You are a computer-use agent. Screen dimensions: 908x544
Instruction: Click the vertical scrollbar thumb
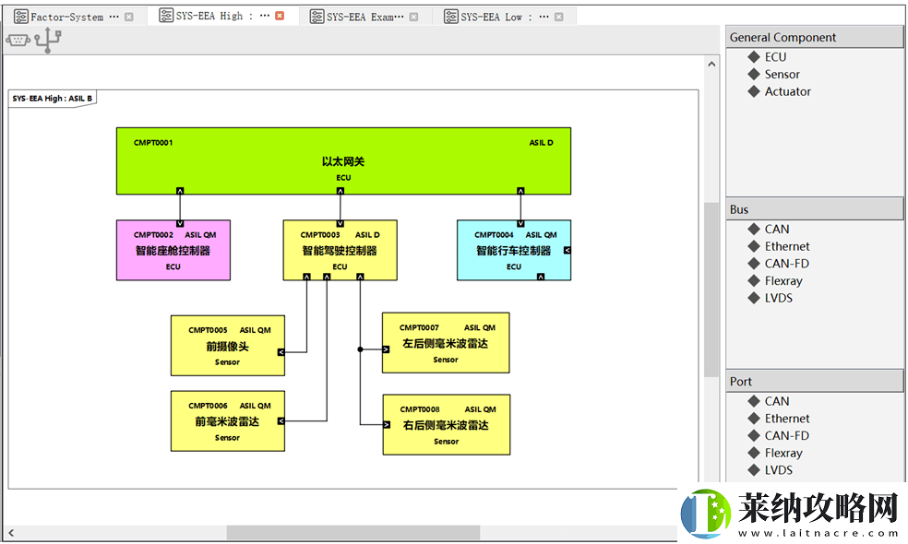(x=711, y=290)
